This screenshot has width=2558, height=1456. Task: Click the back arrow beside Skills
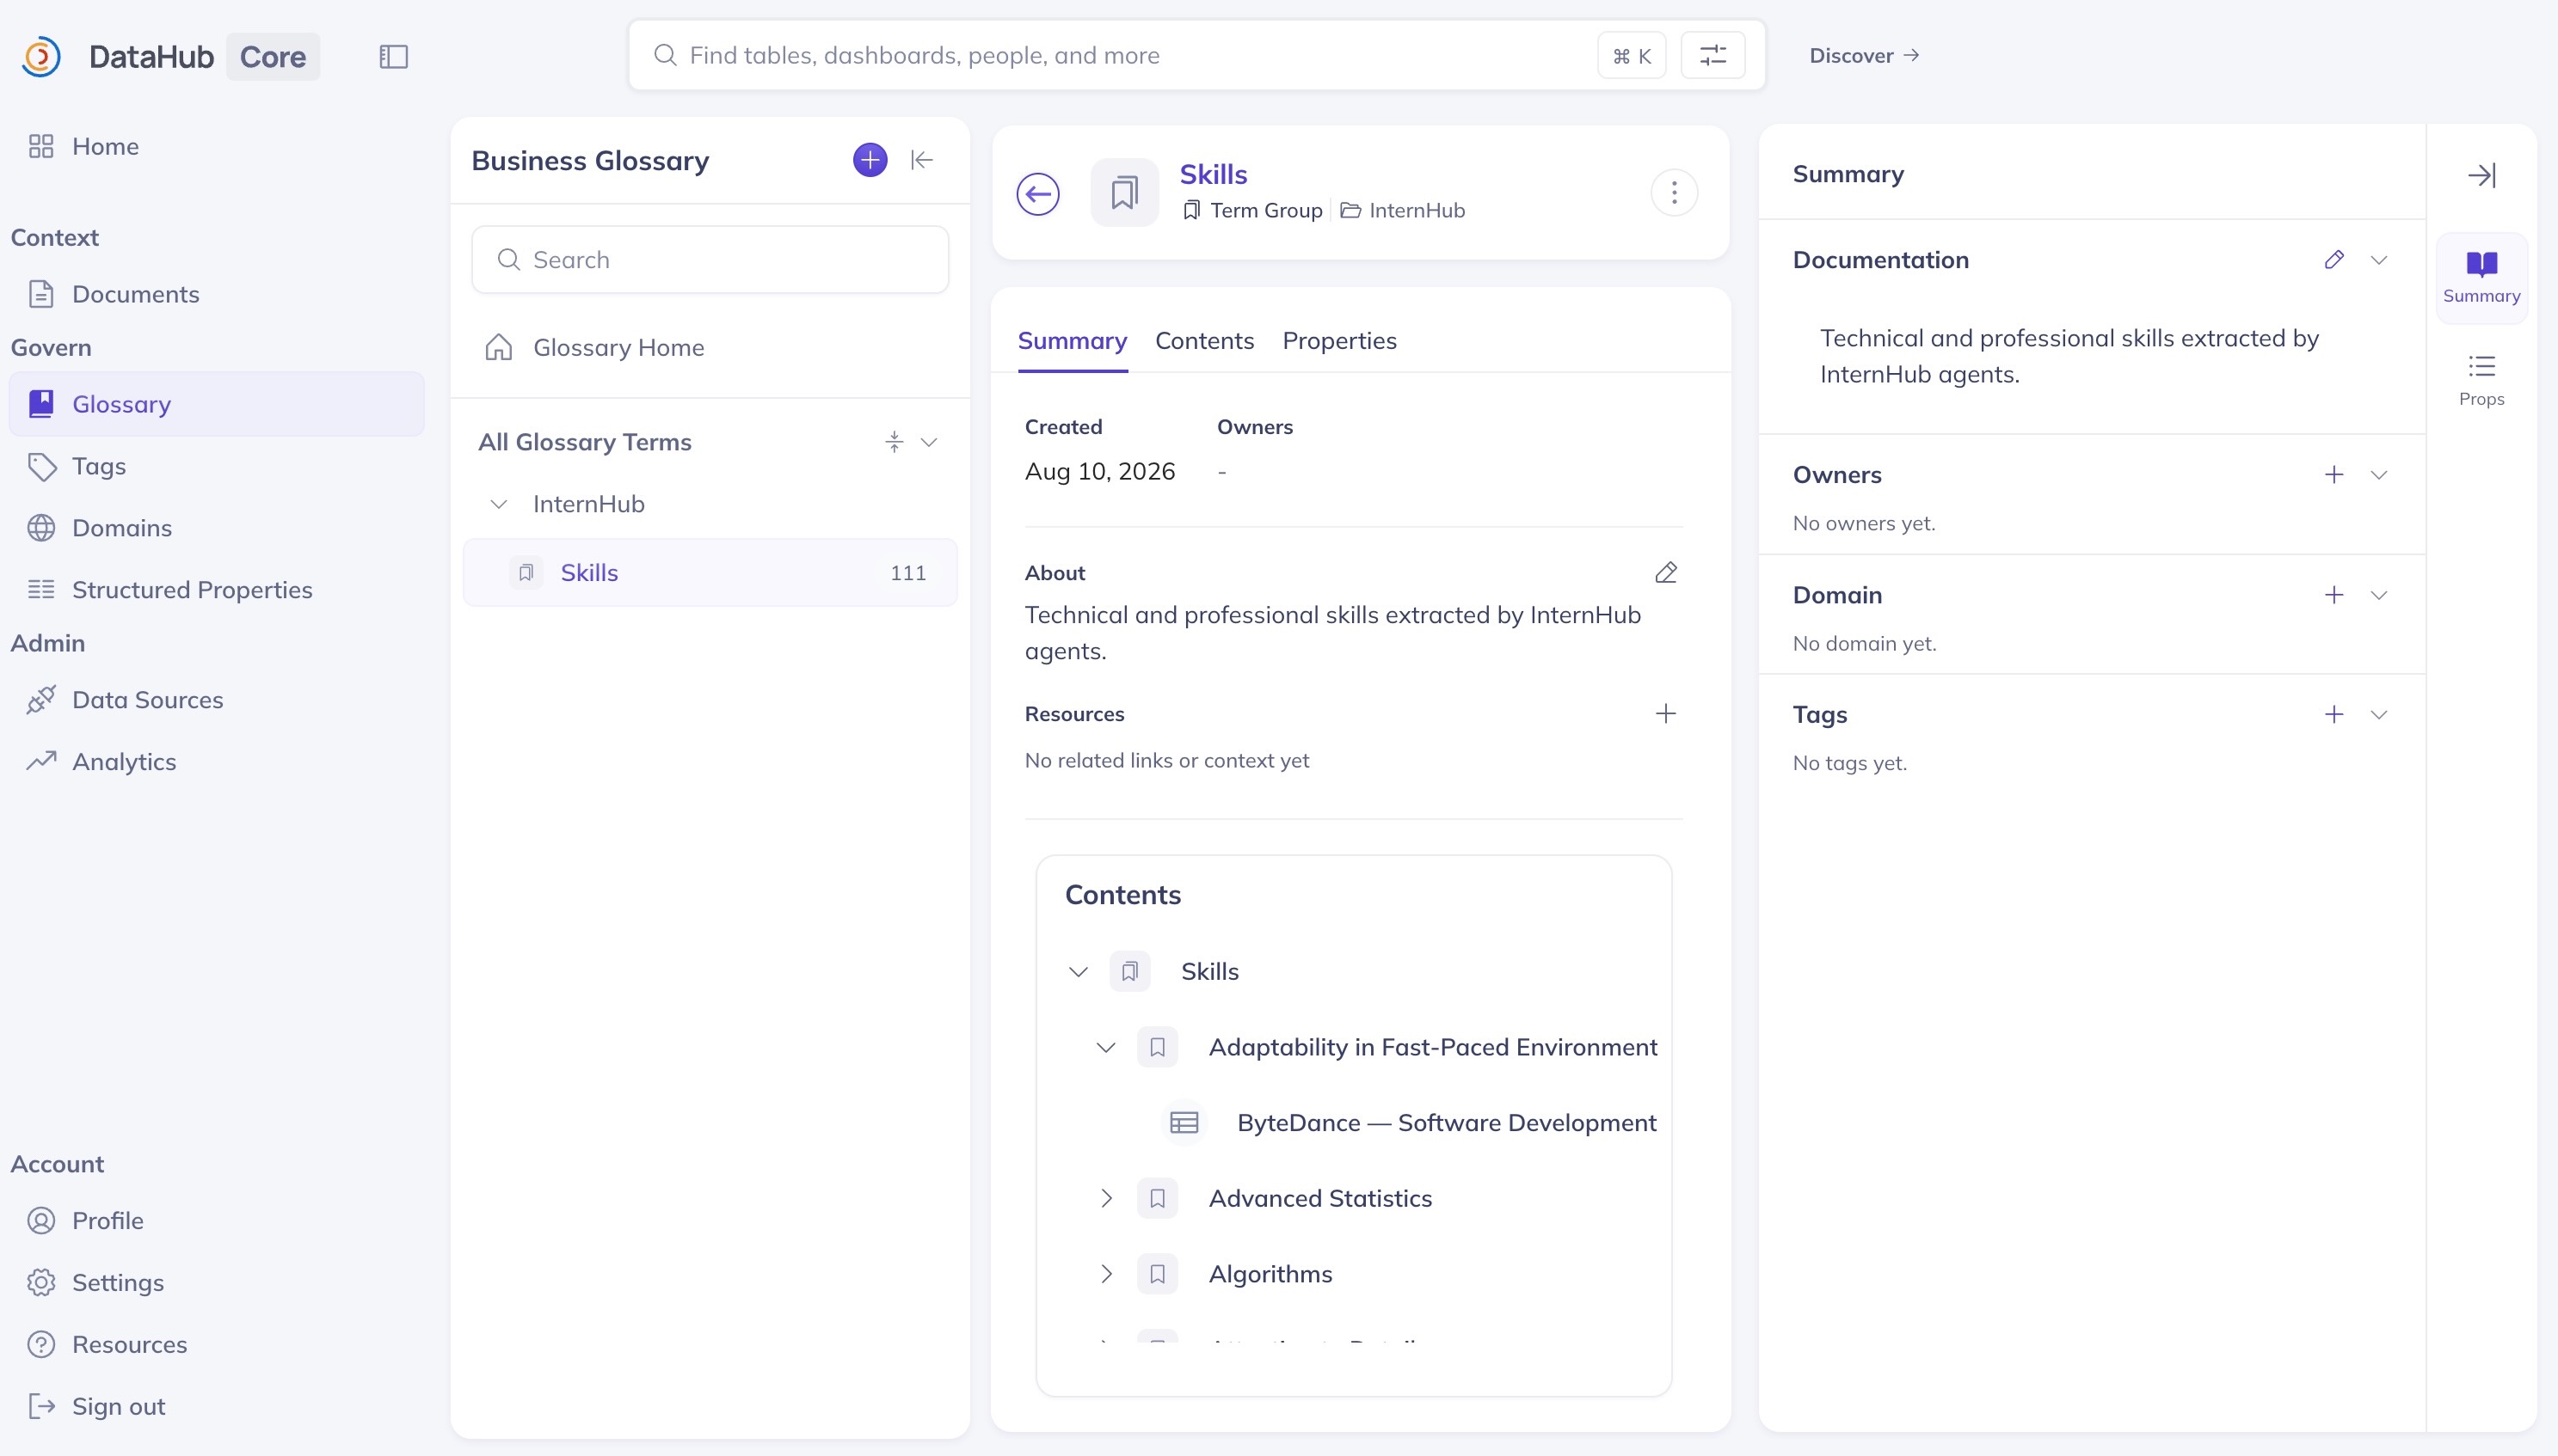(1037, 194)
